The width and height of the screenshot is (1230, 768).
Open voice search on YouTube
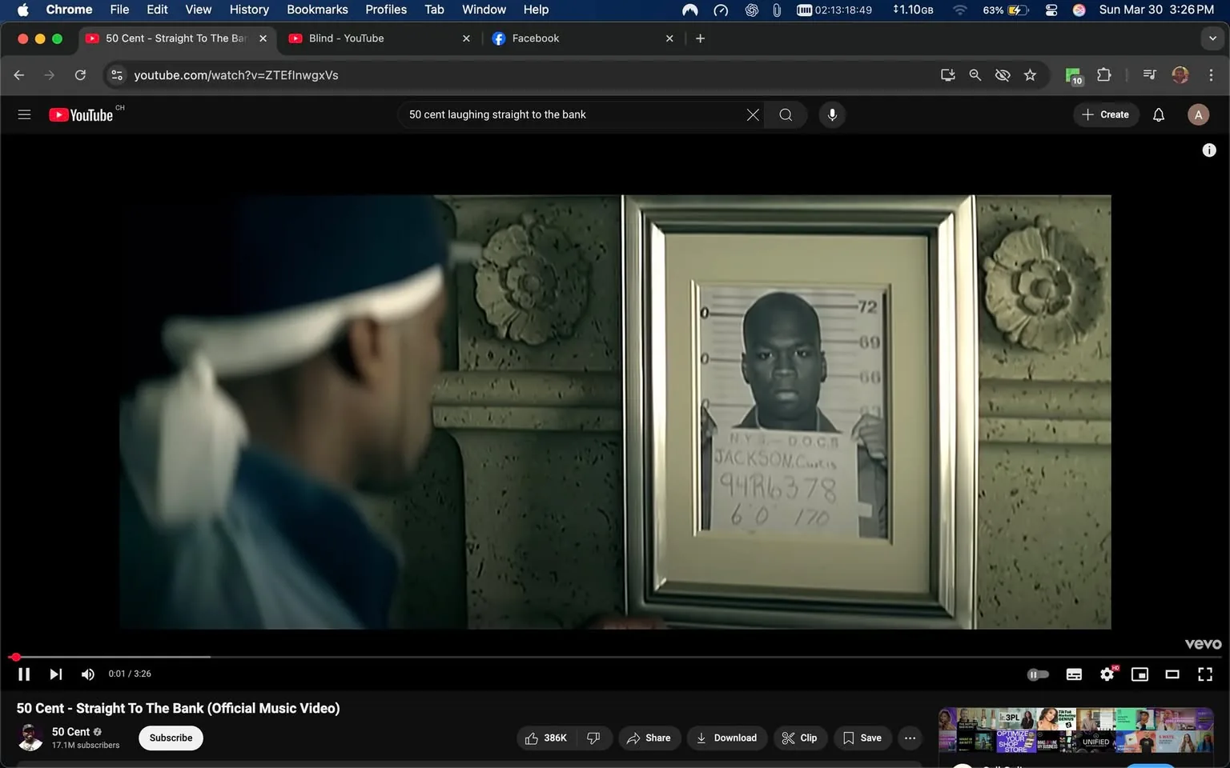coord(832,114)
